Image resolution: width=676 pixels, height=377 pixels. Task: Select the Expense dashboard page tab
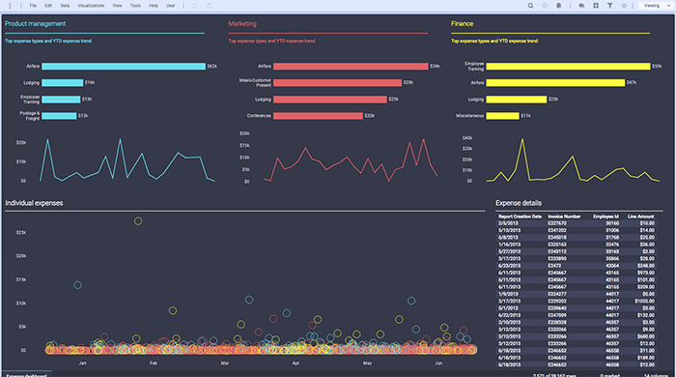point(27,374)
